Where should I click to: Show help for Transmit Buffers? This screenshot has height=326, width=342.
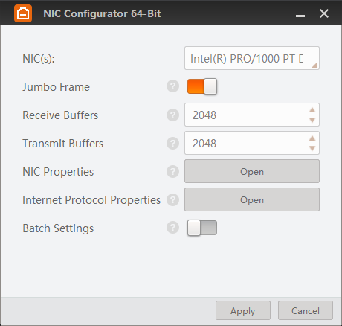click(172, 143)
